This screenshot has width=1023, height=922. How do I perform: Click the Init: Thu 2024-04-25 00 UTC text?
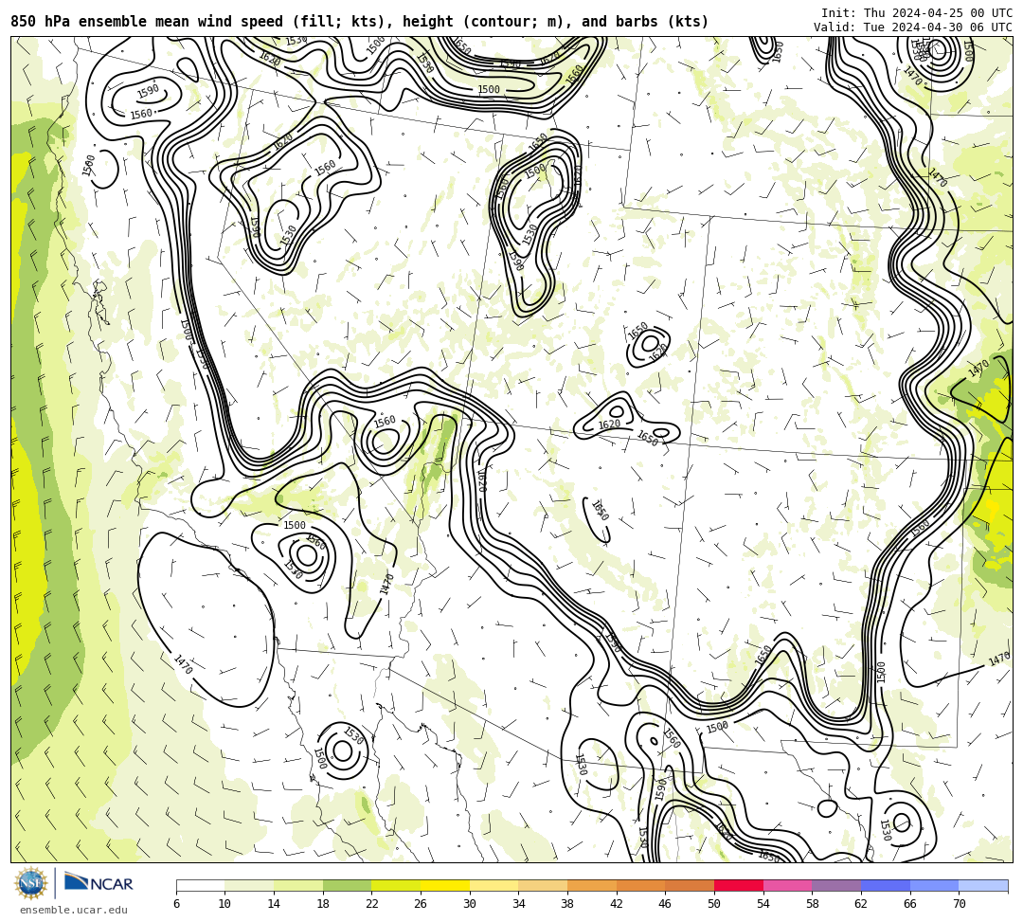point(917,13)
